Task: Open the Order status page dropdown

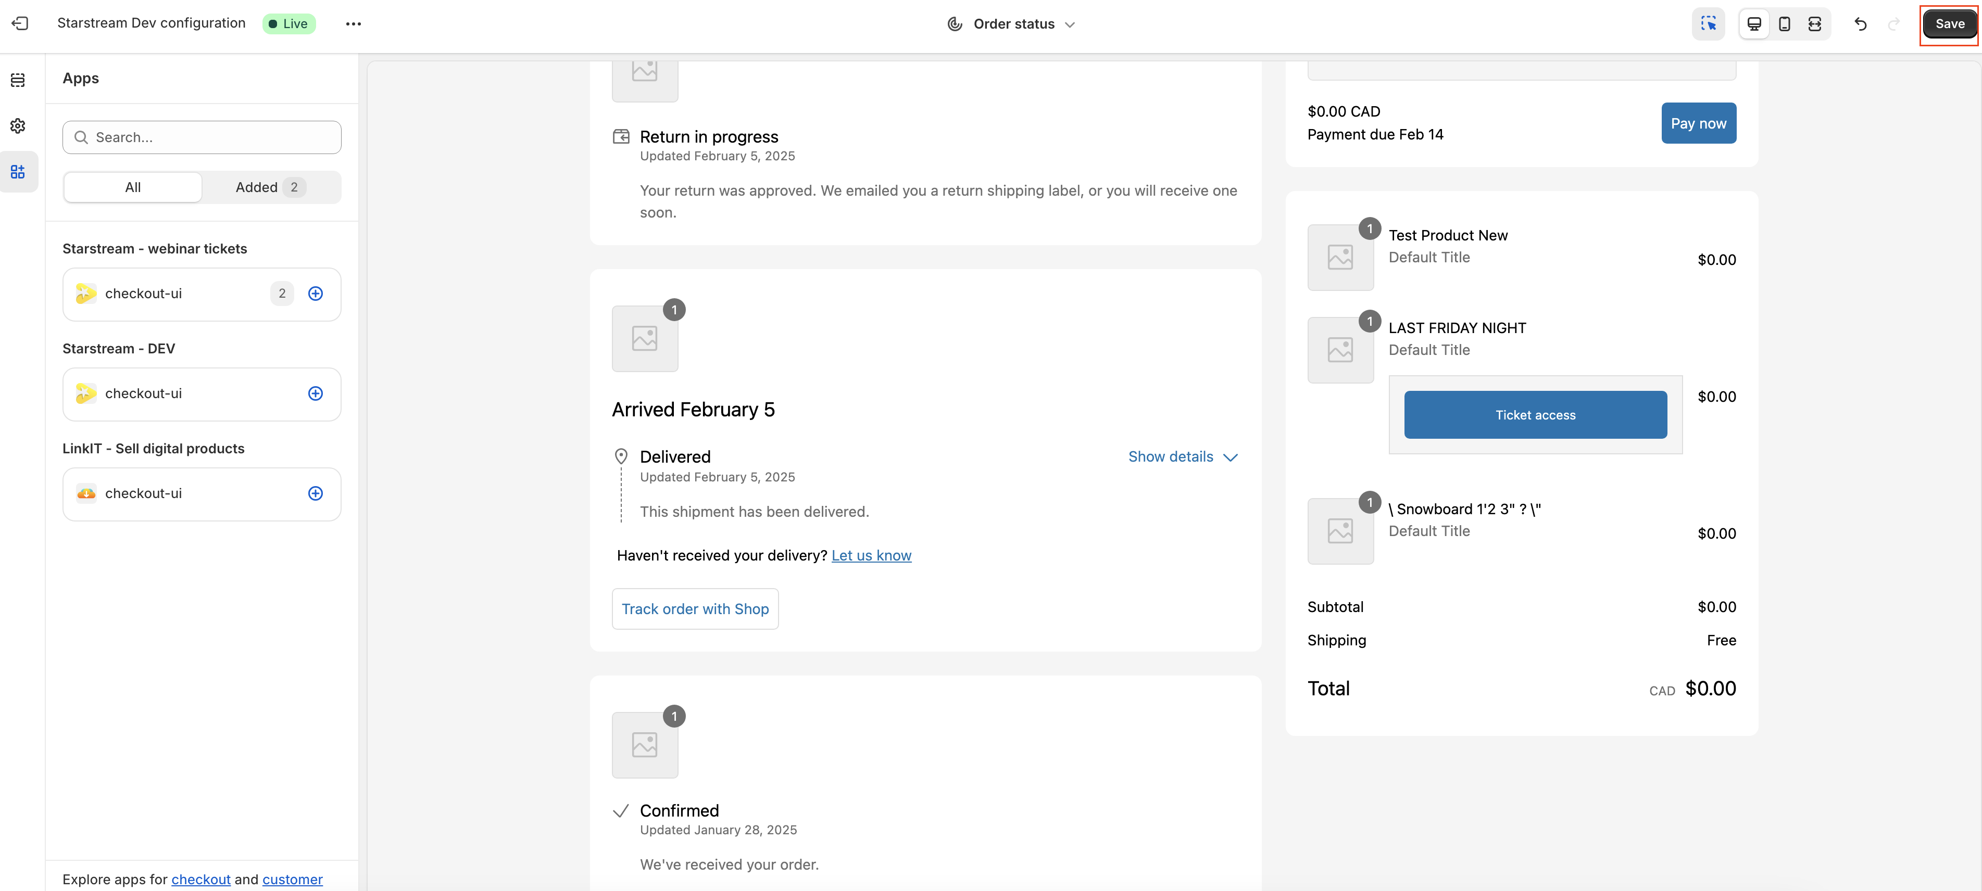Action: pyautogui.click(x=1012, y=24)
